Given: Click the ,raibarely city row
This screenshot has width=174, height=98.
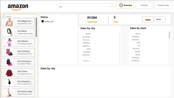Looking at the screenshot, I should coord(86,46).
